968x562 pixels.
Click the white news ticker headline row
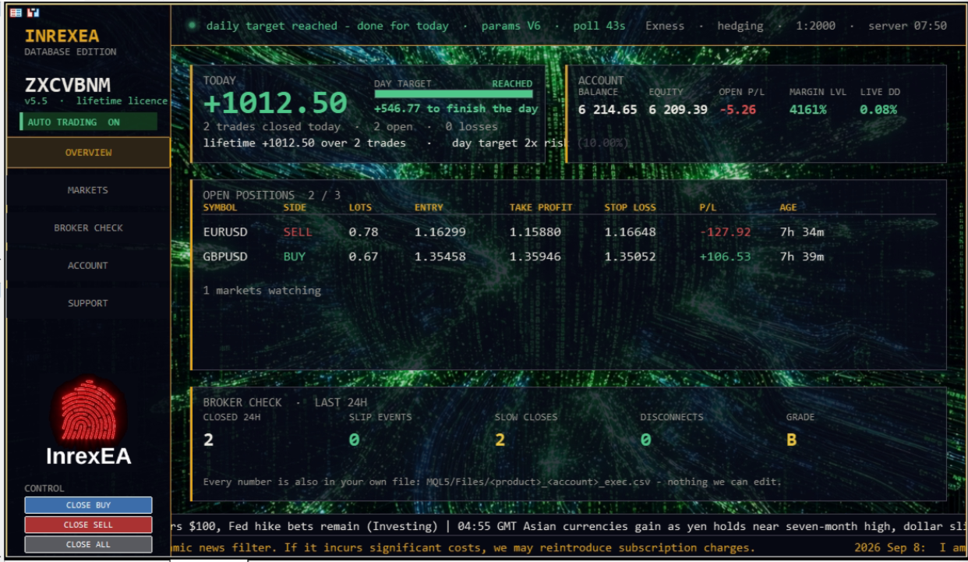pyautogui.click(x=570, y=526)
